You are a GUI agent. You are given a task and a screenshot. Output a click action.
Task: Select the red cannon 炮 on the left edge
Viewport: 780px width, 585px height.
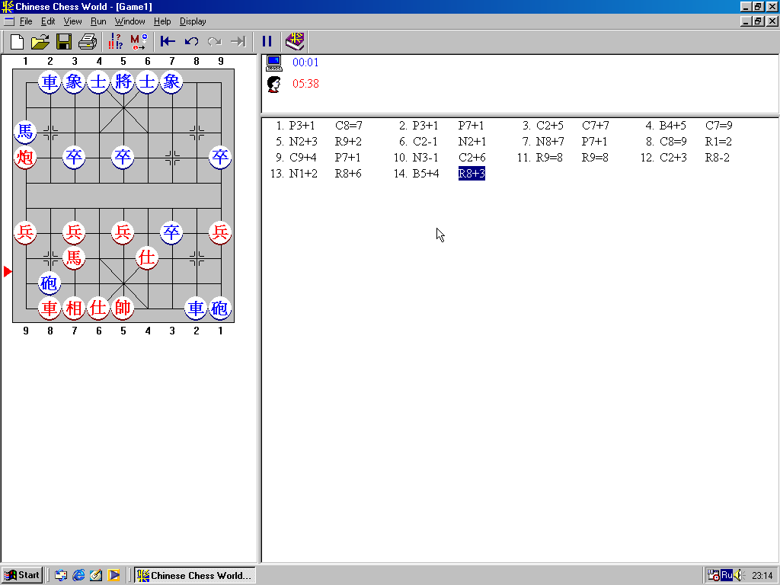[x=25, y=158]
